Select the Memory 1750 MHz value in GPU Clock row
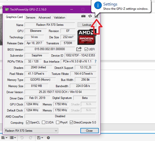Image resolution: width=155 pixels, height=141 pixels. pyautogui.click(x=61, y=104)
